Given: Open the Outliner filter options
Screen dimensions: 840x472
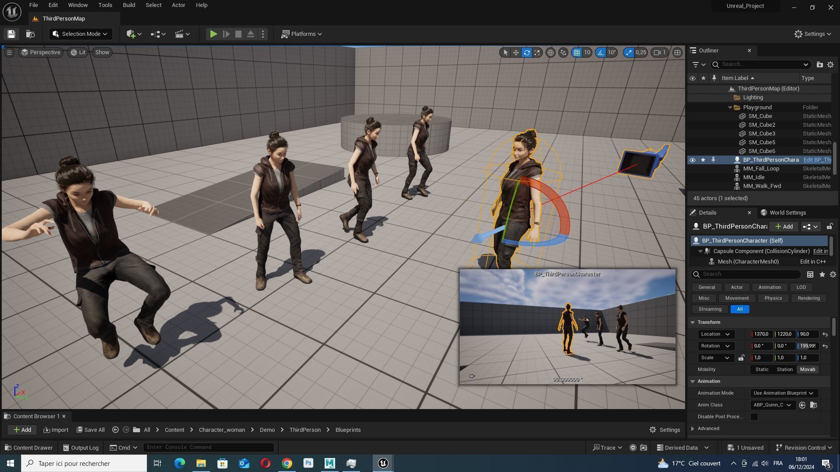Looking at the screenshot, I should click(x=698, y=65).
